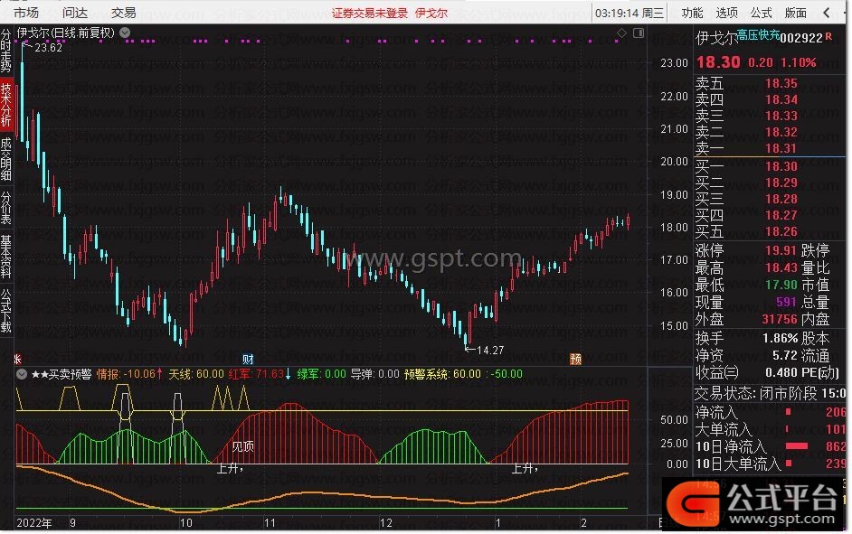Select the 买五 price 18.26
The image size is (852, 534).
pyautogui.click(x=781, y=231)
